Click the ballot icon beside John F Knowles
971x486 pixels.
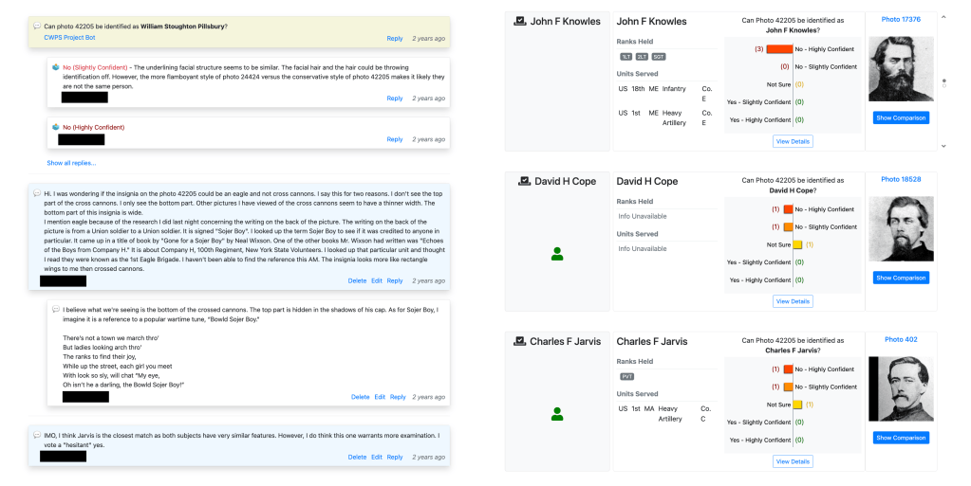pyautogui.click(x=519, y=21)
